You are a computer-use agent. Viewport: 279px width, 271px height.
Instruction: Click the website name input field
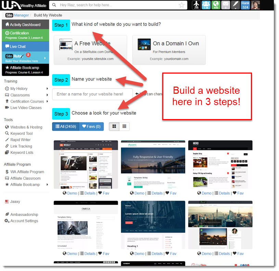tap(92, 94)
